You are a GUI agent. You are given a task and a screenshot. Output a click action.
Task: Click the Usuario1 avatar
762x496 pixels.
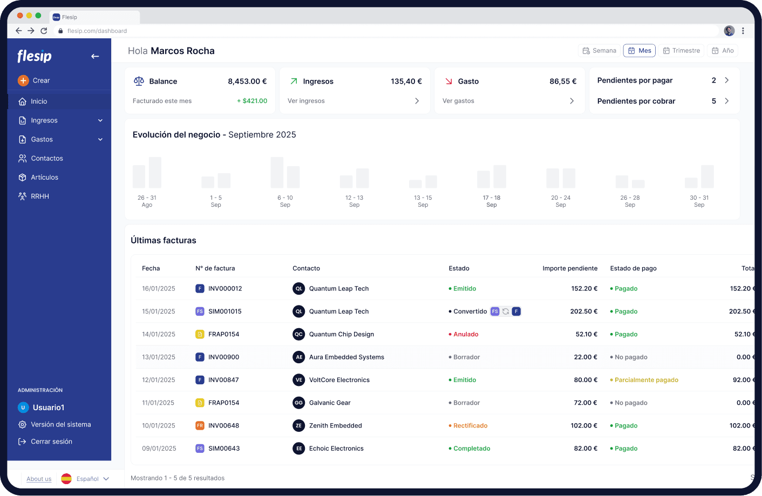point(23,407)
